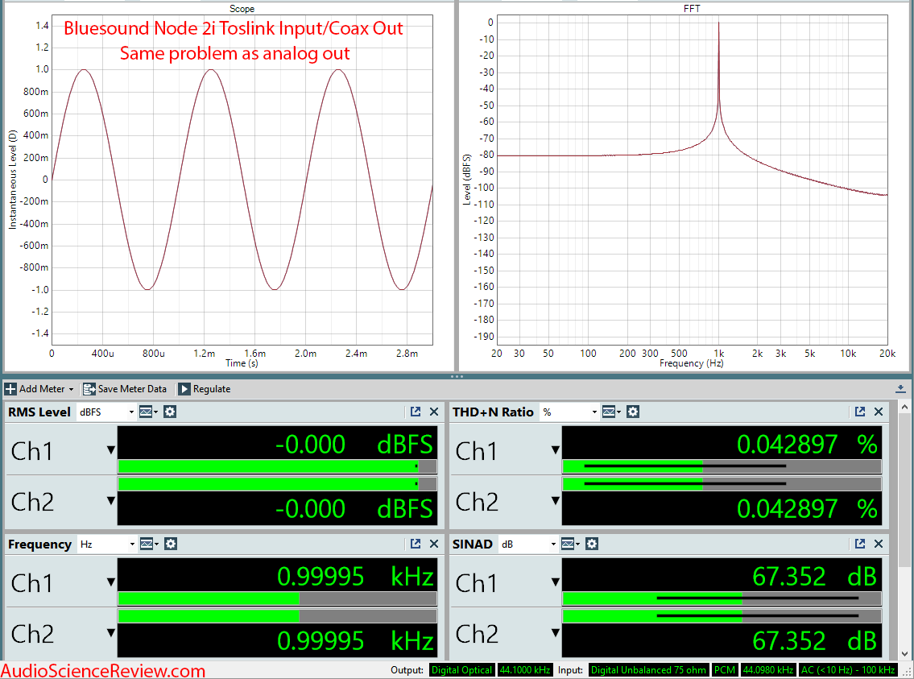Close the SINAD meter
The width and height of the screenshot is (914, 679).
tap(879, 544)
